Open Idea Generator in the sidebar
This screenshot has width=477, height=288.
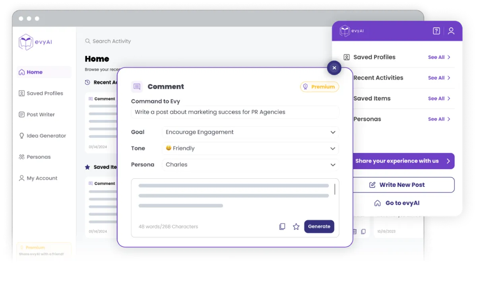tap(43, 136)
